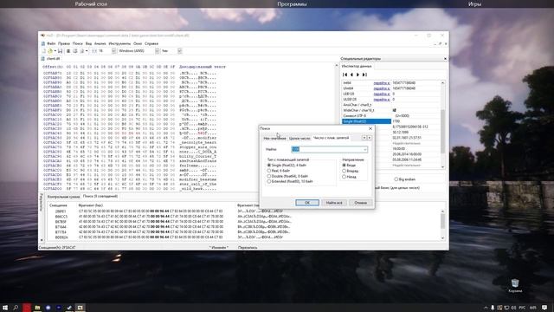The image size is (554, 312).
Task: Click перейти link in Int64 row
Action: [x=382, y=83]
